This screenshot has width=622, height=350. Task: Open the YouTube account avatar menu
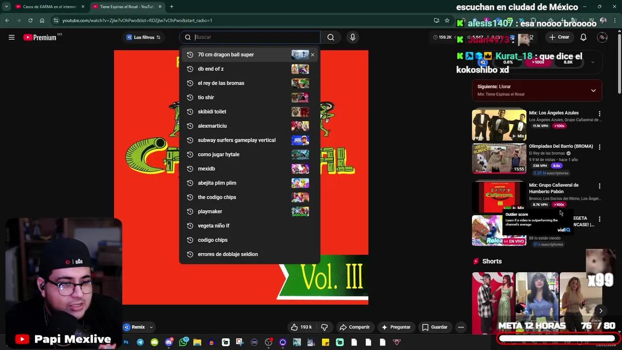[602, 37]
